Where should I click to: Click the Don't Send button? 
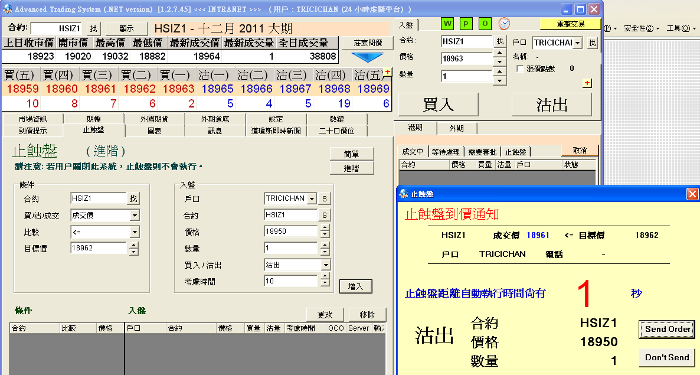[x=666, y=357]
